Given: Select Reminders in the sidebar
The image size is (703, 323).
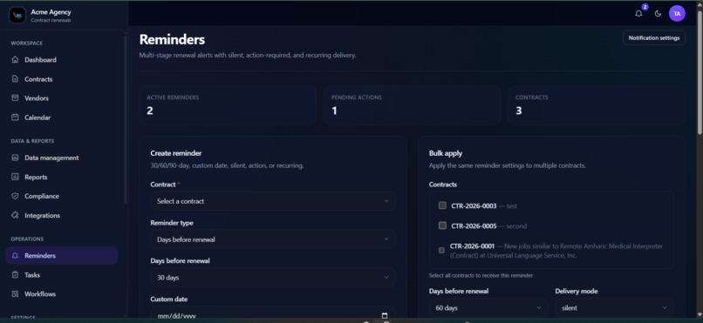Looking at the screenshot, I should [x=61, y=255].
